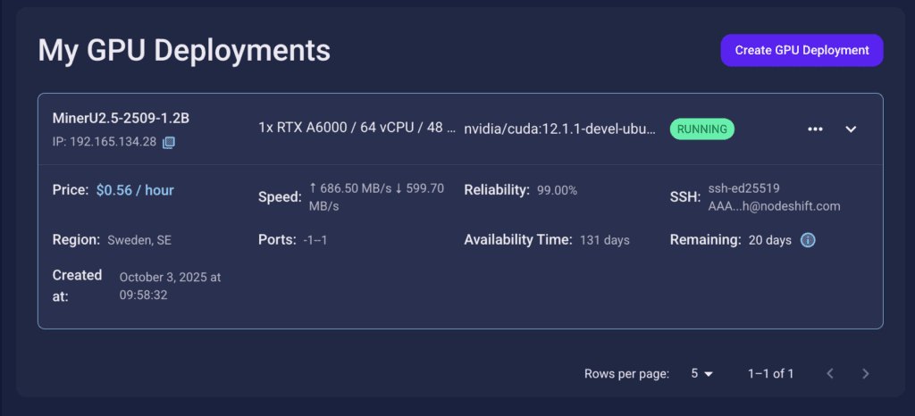Click Create GPU Deployment button

point(802,51)
